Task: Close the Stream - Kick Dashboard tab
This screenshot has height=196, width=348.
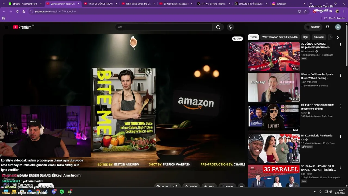Action: point(41,4)
